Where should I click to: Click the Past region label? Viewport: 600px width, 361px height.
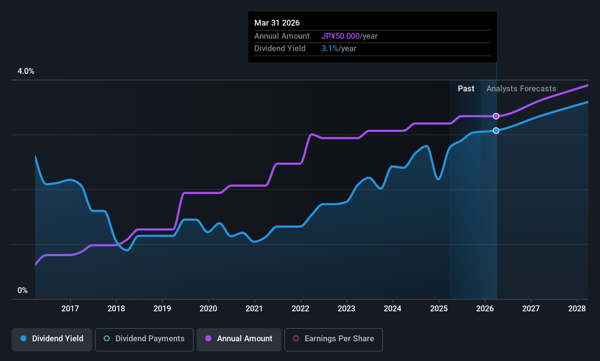coord(466,89)
